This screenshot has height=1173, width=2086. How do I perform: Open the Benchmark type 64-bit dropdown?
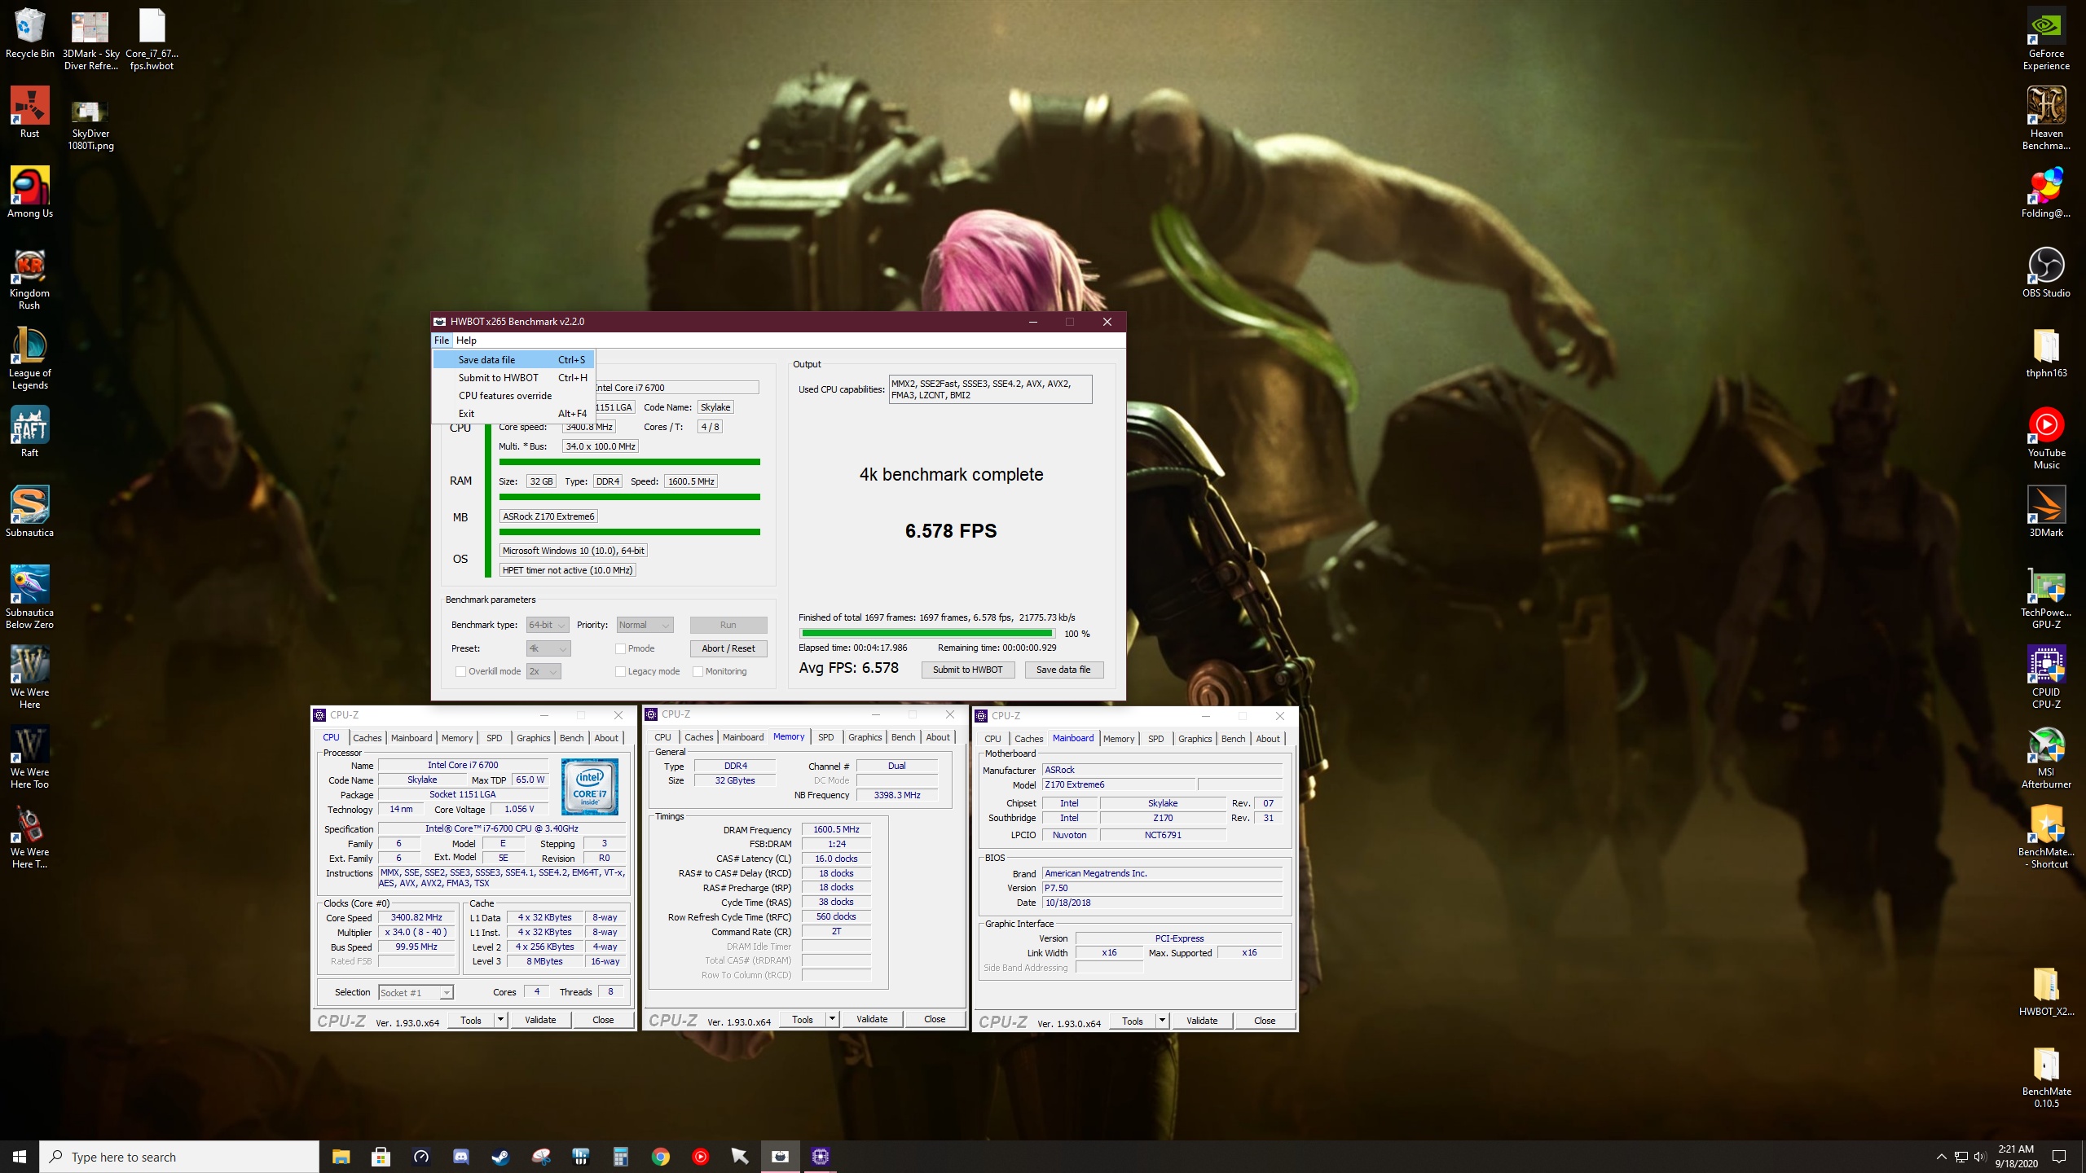548,625
